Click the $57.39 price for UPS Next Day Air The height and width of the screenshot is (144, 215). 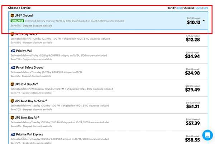[193, 123]
